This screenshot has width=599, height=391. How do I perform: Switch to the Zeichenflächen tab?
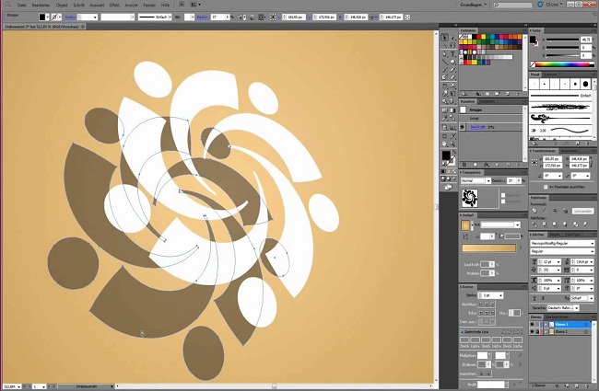click(557, 317)
